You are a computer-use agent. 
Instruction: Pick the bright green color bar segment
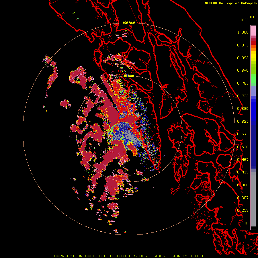253,78
